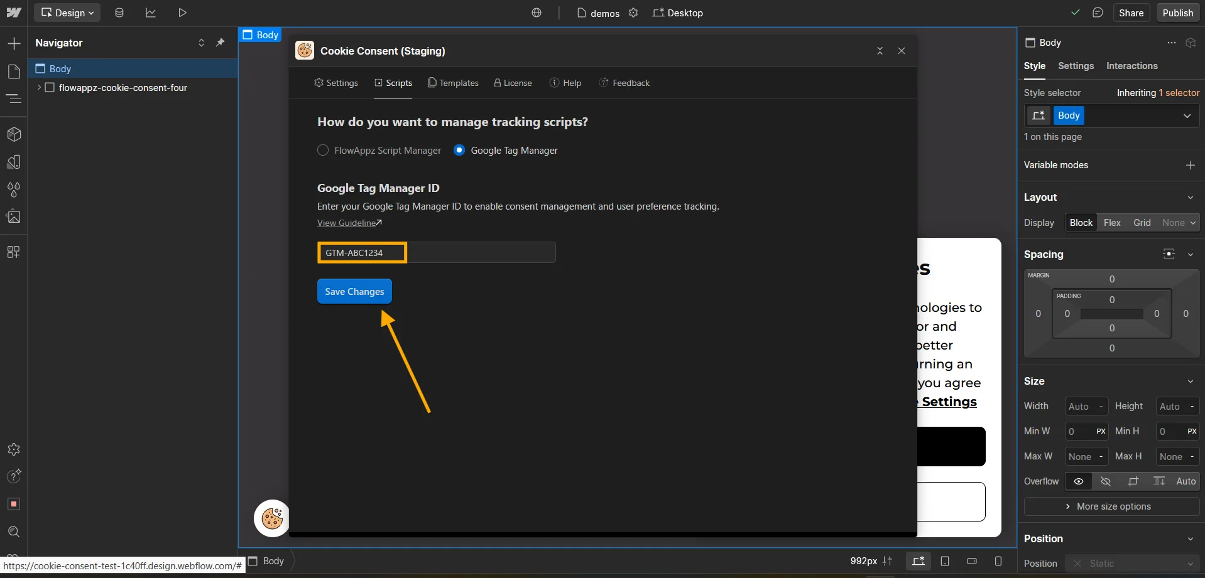Click the Share button
The width and height of the screenshot is (1205, 578).
coord(1131,13)
